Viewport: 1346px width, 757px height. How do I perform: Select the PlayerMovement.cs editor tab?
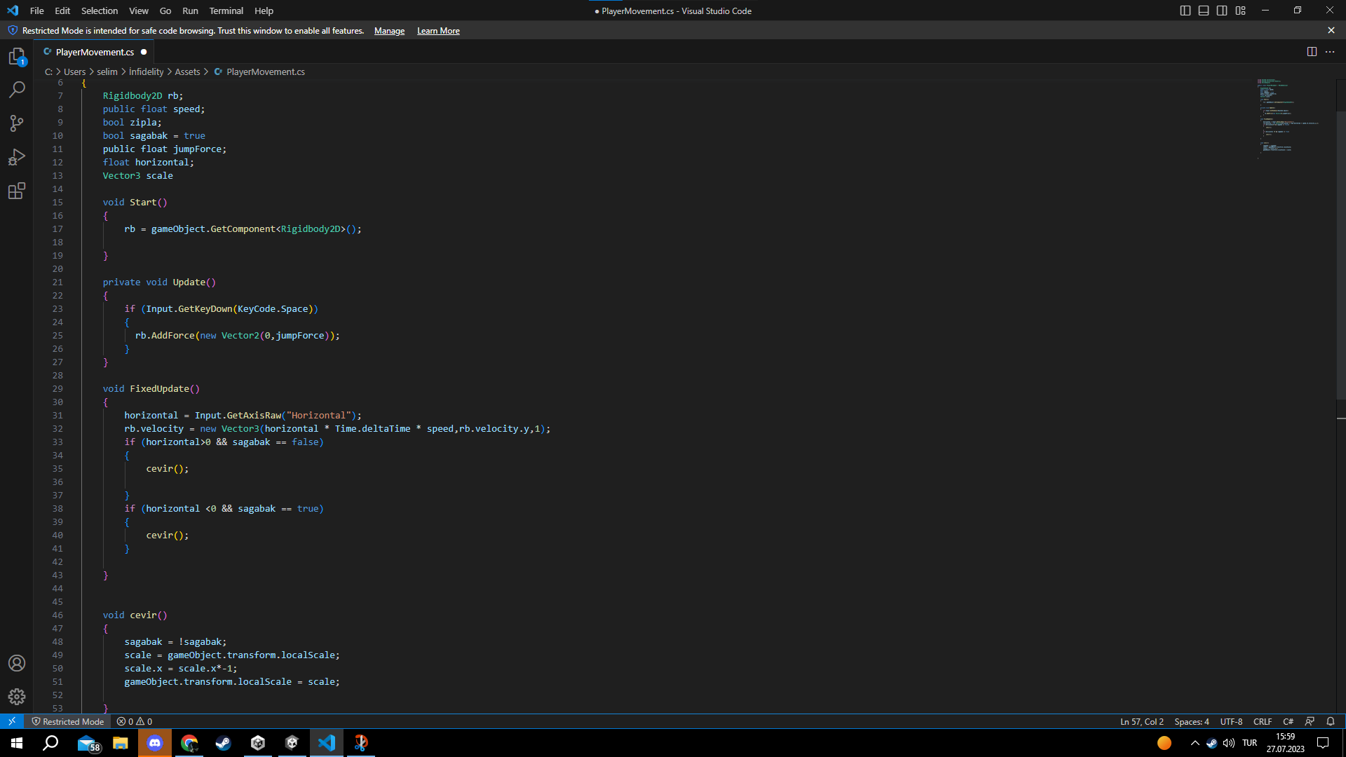coord(95,52)
